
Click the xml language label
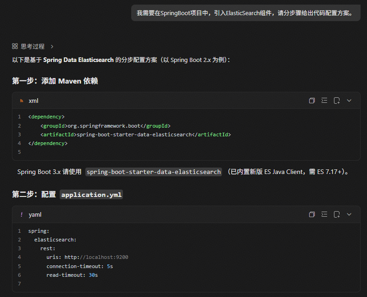point(33,101)
